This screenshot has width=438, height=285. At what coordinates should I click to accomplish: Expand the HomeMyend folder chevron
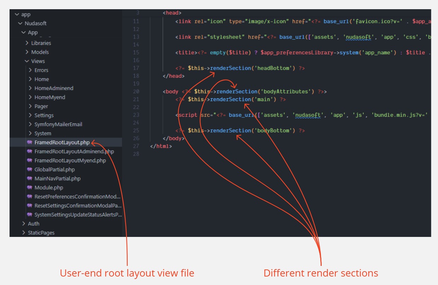(30, 97)
